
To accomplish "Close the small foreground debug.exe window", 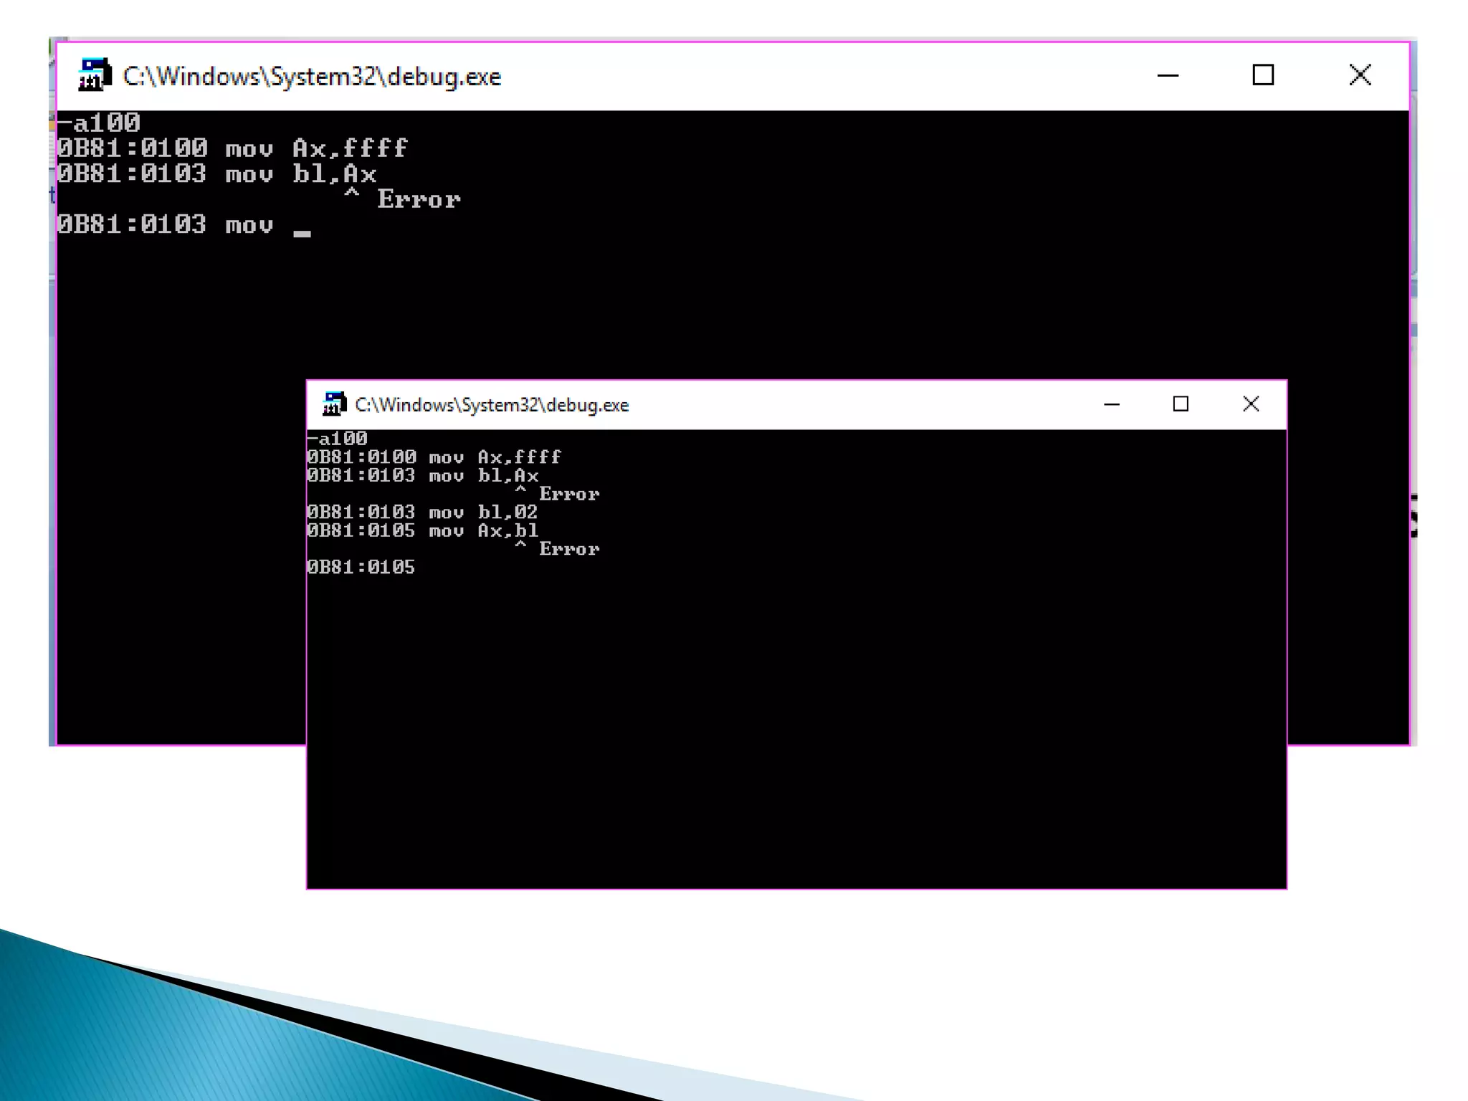I will click(x=1251, y=404).
